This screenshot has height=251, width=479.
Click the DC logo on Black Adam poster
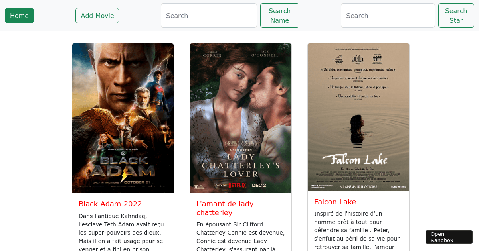(x=123, y=153)
